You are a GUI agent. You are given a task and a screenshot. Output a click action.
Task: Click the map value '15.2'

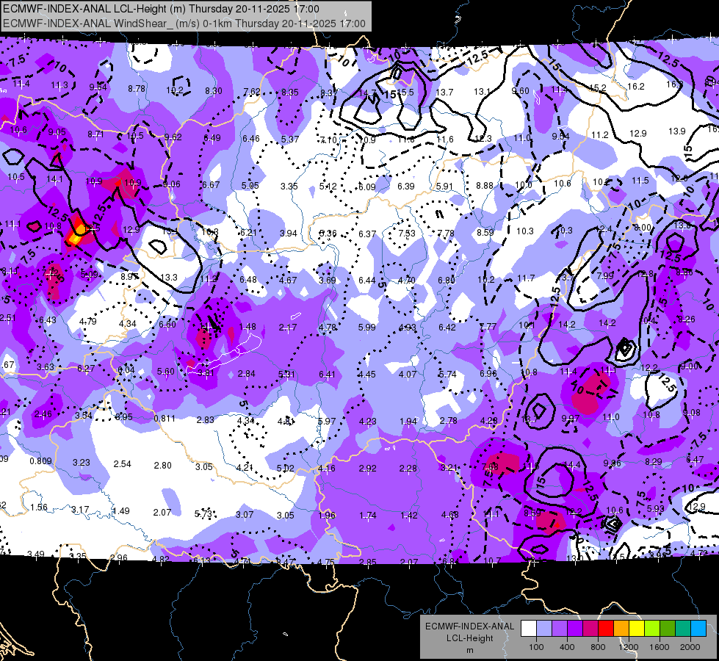598,87
